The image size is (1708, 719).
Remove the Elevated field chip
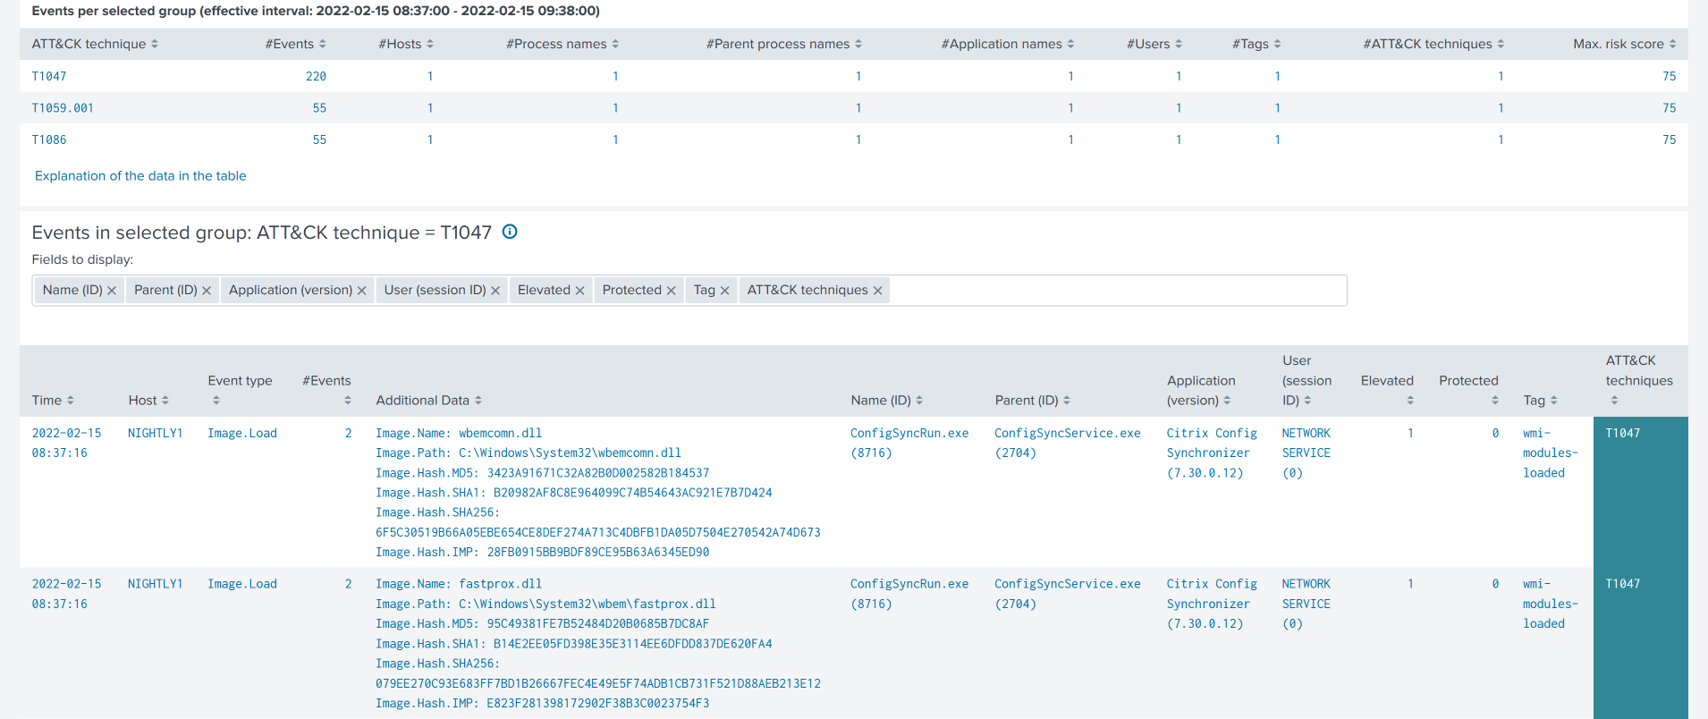tap(579, 291)
